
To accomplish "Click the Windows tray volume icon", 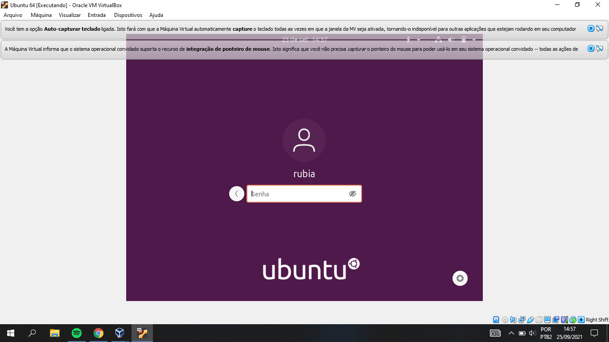I will (532, 333).
